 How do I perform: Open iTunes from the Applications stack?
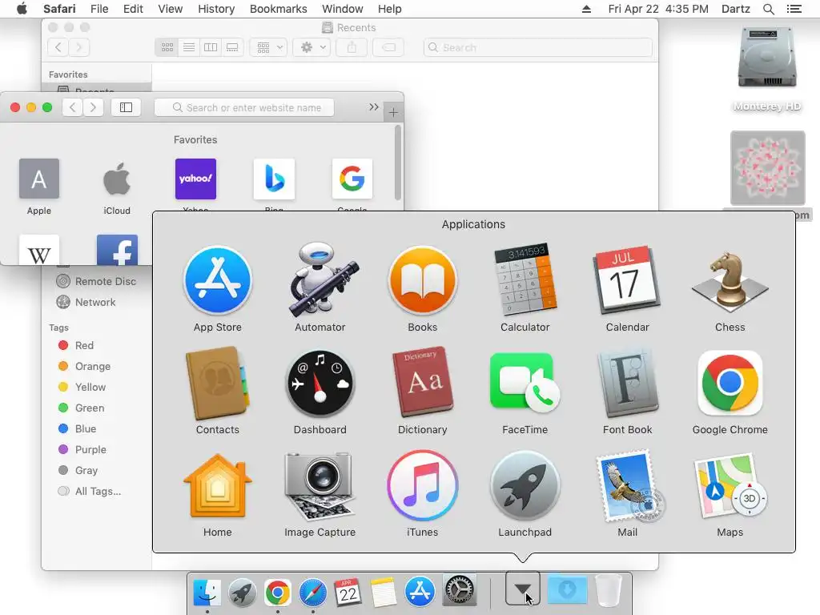tap(423, 486)
